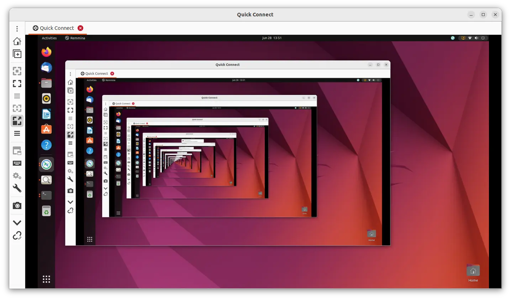Select Home folder on outermost remote desktop
511x299 pixels.
click(x=473, y=273)
